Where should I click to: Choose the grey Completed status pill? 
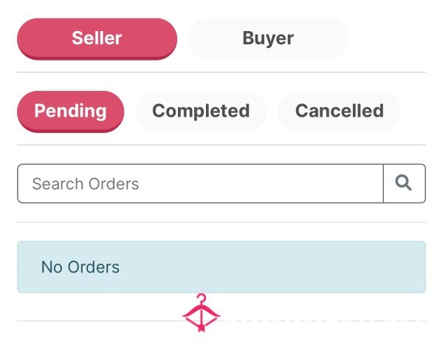(x=201, y=111)
